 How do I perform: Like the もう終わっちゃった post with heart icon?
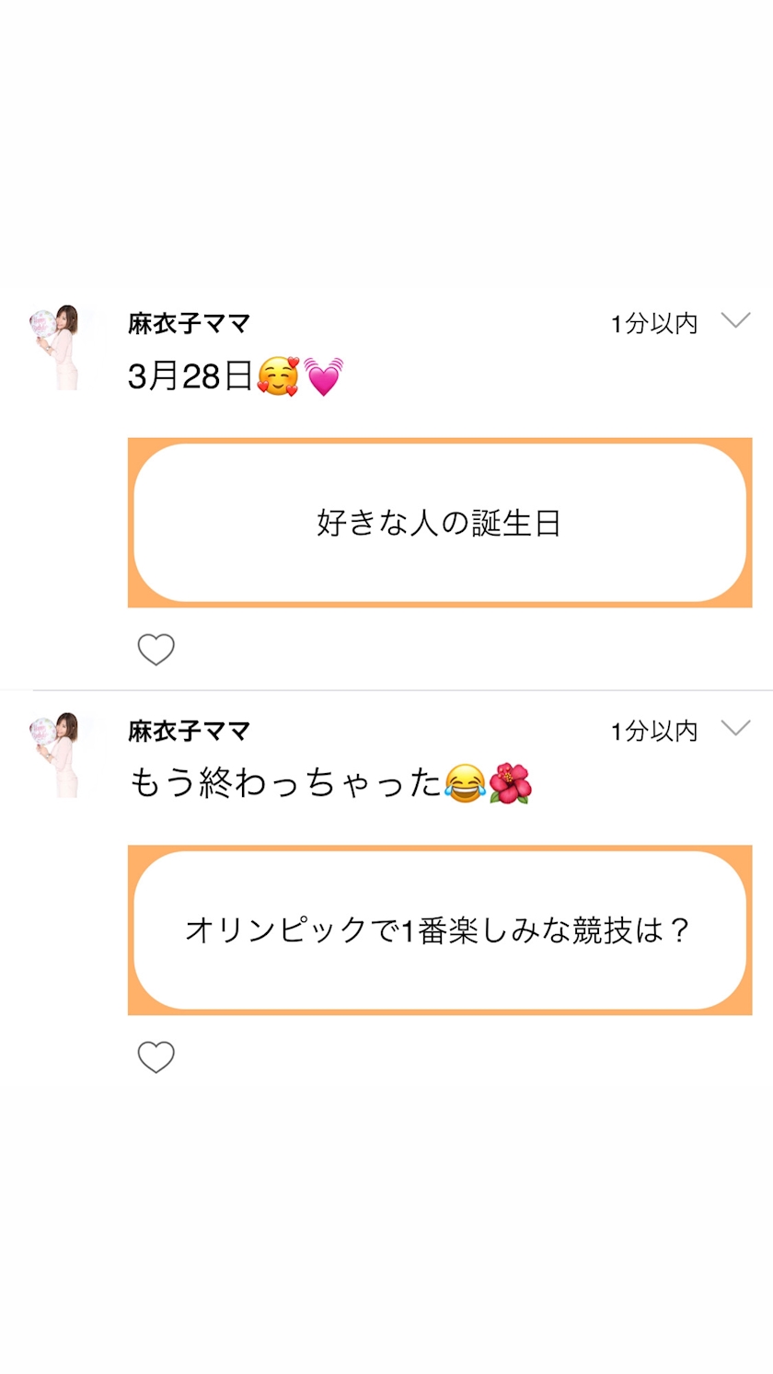(156, 1057)
